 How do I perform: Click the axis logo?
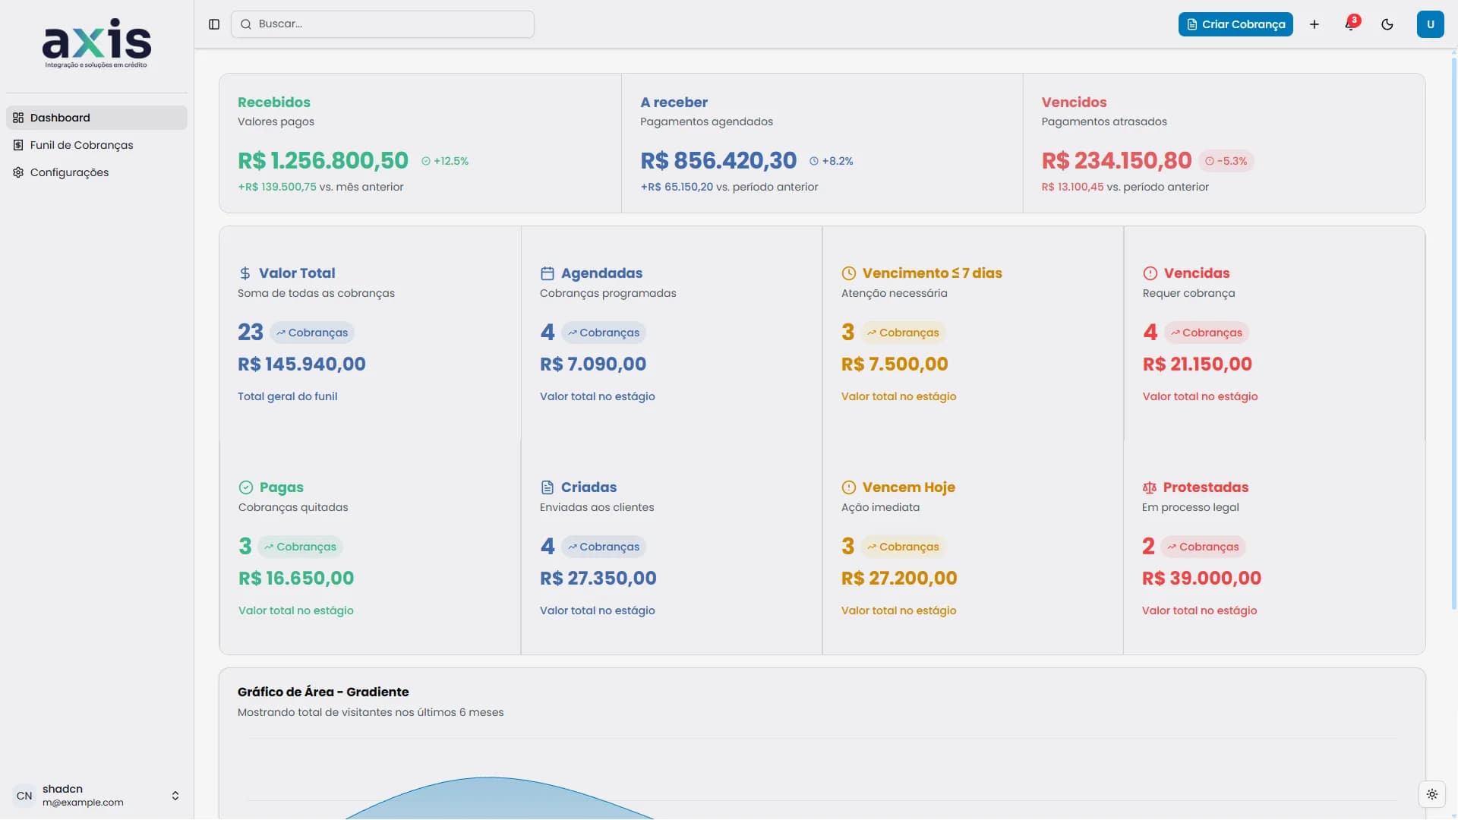pos(96,43)
